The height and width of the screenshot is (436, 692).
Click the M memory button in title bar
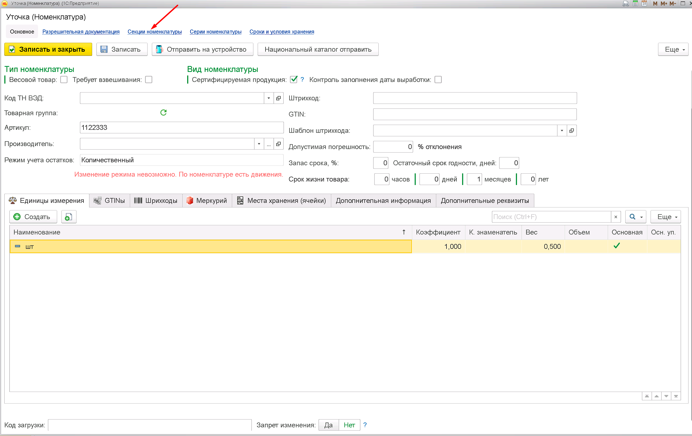pyautogui.click(x=655, y=4)
